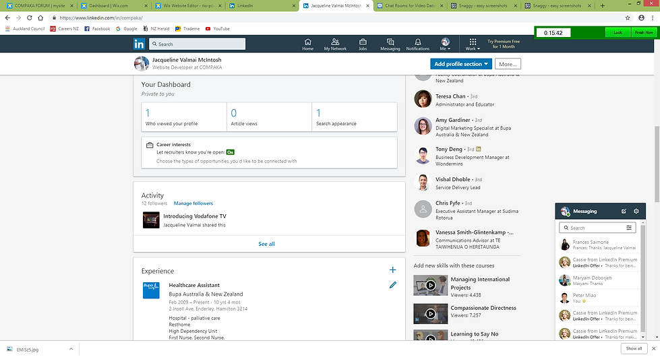
Task: Open the Career interests card
Action: click(x=269, y=153)
